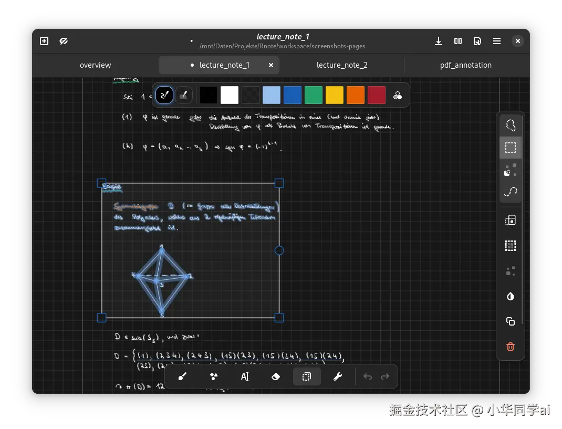Image resolution: width=562 pixels, height=429 pixels.
Task: Click the bottom-right selection resize handle
Action: 279,318
